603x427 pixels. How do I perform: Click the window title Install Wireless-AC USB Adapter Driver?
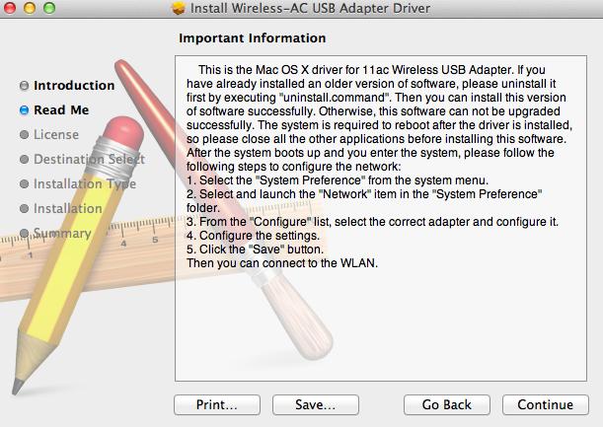(x=310, y=8)
